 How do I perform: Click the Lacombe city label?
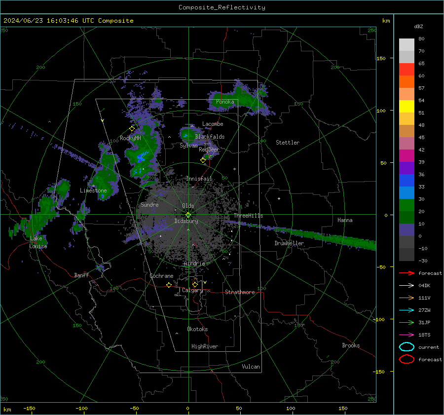(213, 124)
